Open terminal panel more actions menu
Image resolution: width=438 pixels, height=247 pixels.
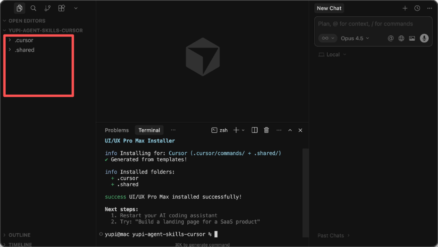click(279, 130)
